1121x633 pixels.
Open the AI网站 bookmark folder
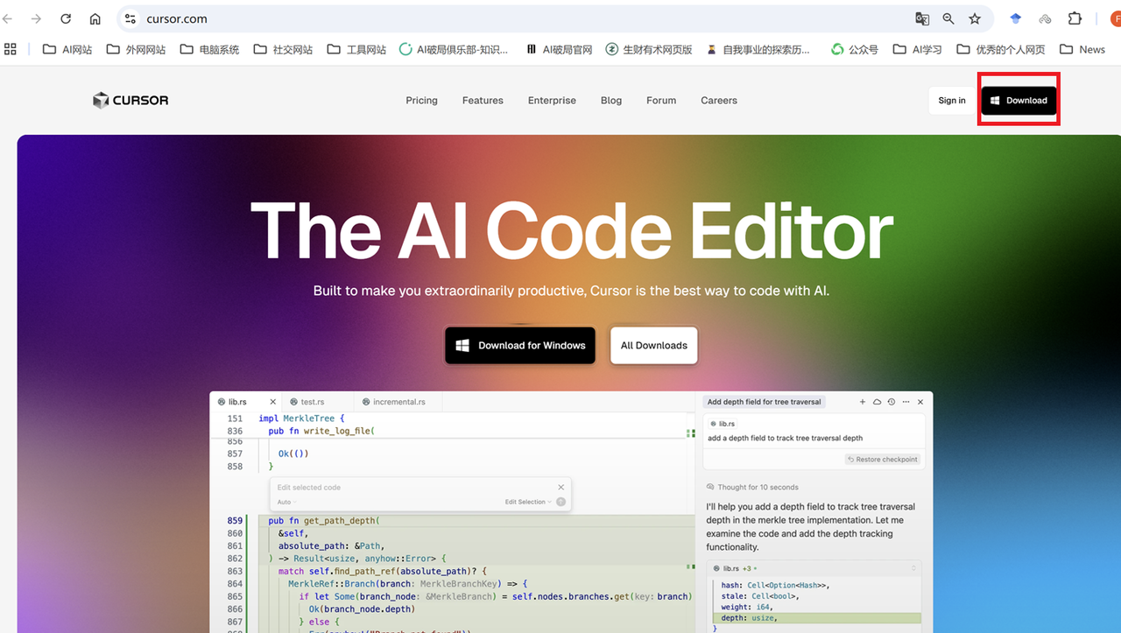click(67, 49)
